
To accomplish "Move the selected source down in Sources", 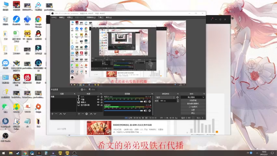I will click(x=95, y=114).
